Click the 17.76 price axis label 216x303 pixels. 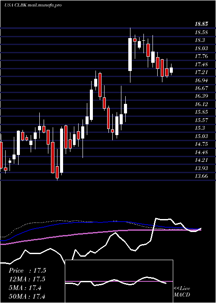click(201, 56)
